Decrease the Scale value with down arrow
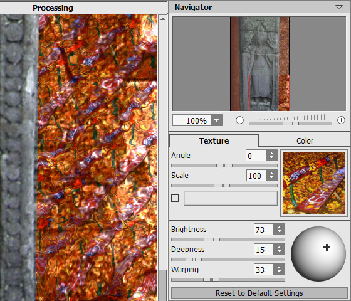This screenshot has width=351, height=301. pyautogui.click(x=272, y=177)
